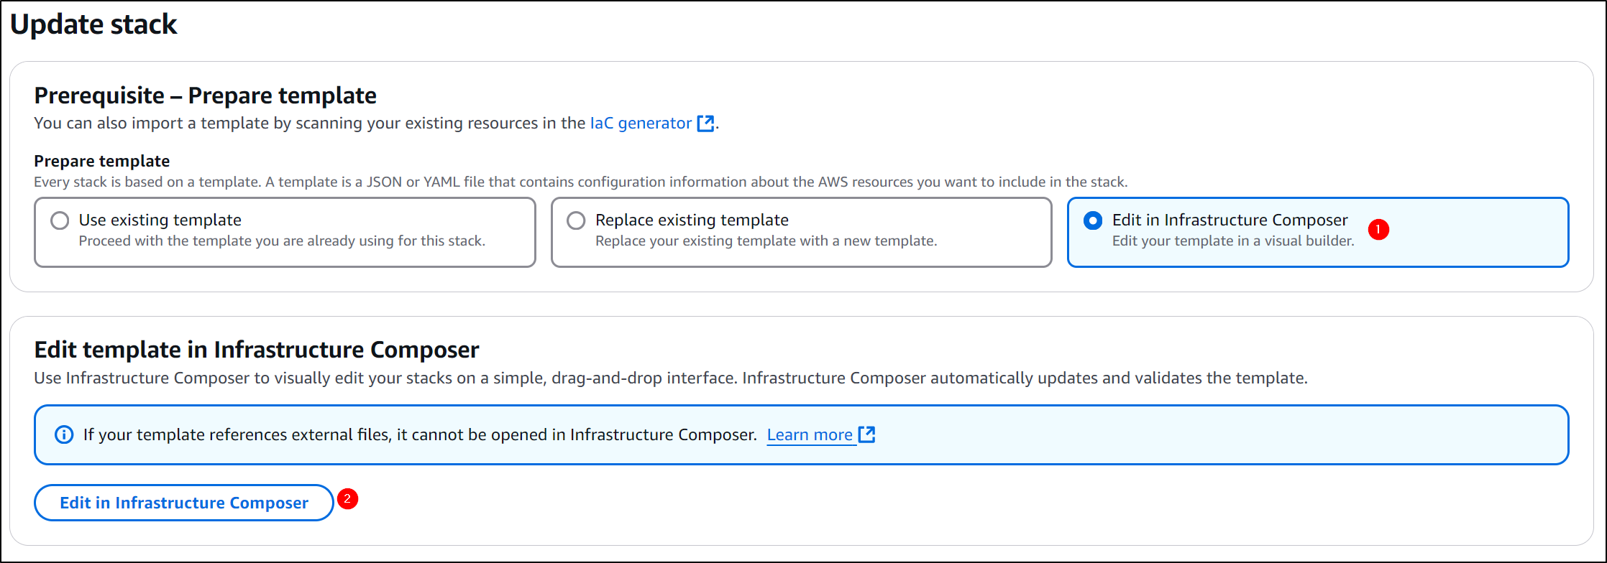This screenshot has width=1607, height=563.
Task: Click the info icon in the blue notice
Action: 64,435
